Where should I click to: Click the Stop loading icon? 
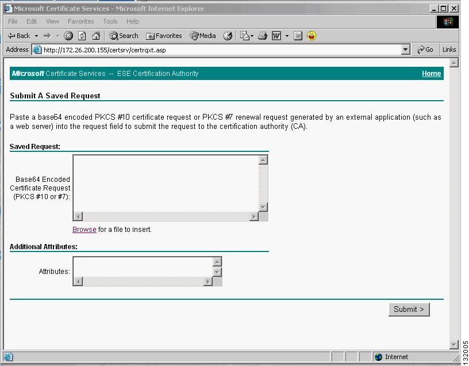point(68,36)
